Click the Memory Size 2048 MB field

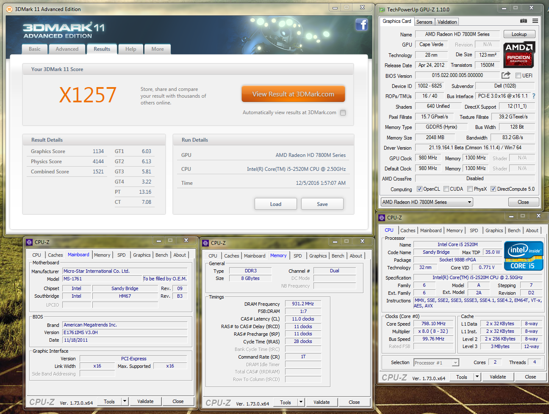pyautogui.click(x=435, y=137)
